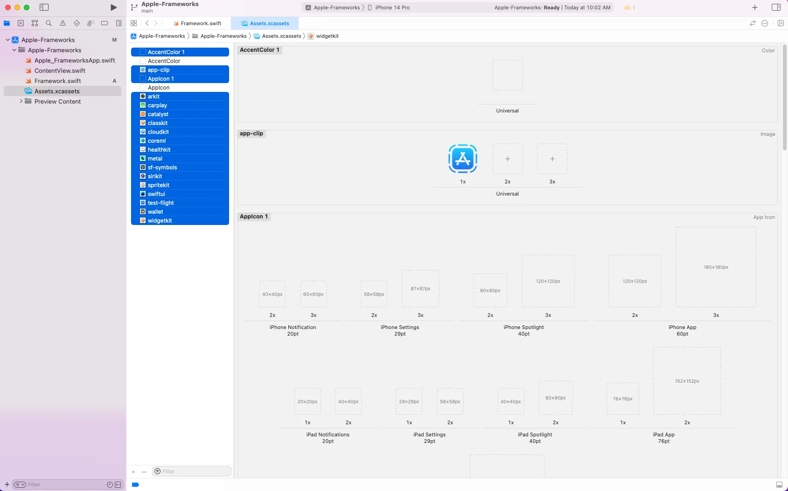788x491 pixels.
Task: Open Apple_FrameworksApp.swift file
Action: pyautogui.click(x=75, y=61)
